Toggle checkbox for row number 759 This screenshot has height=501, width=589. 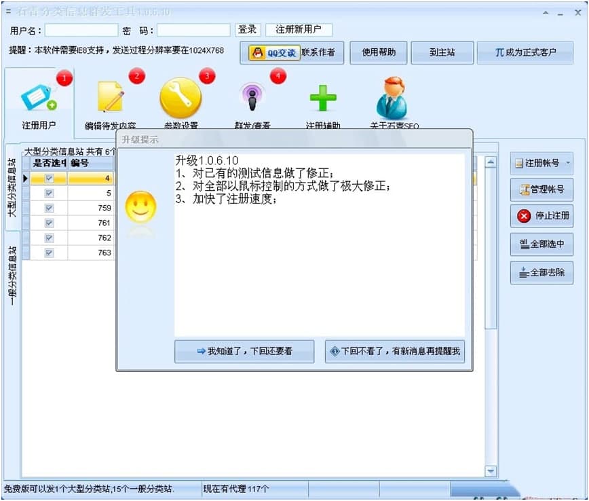49,208
